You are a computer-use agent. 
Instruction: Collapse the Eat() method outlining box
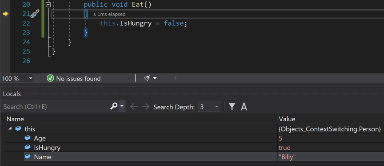click(x=48, y=4)
